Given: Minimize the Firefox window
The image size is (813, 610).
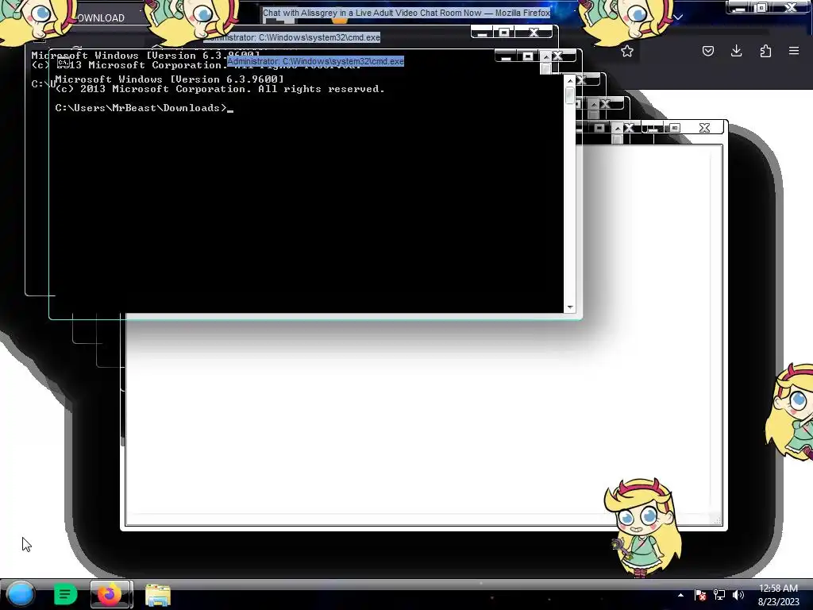Looking at the screenshot, I should click(x=740, y=7).
